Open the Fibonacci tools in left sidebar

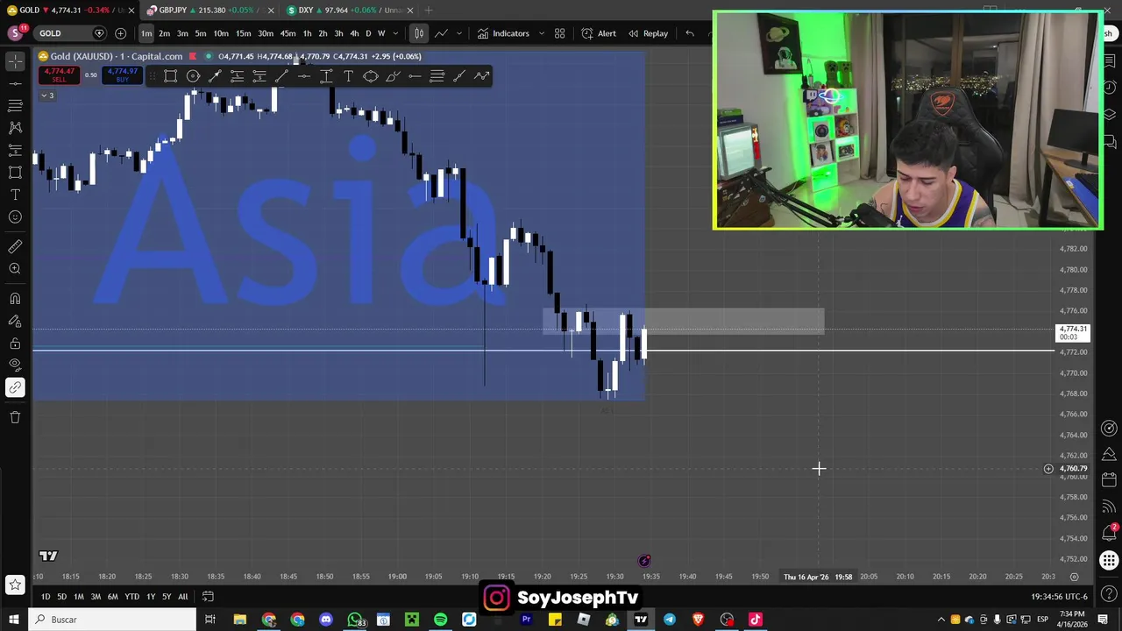tap(15, 105)
